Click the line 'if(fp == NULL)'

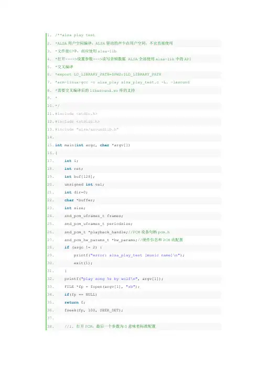point(81,294)
